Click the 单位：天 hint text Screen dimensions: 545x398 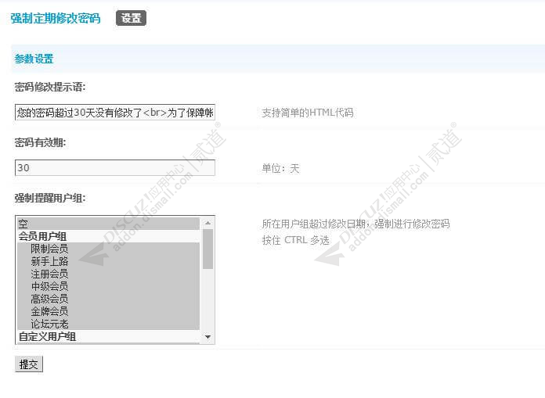click(x=280, y=168)
